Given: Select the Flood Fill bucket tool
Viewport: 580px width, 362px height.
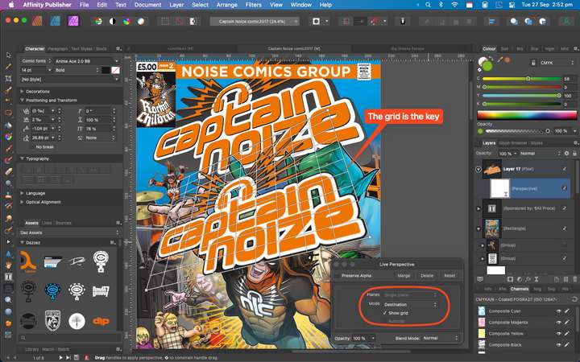Looking at the screenshot, I should point(9,125).
